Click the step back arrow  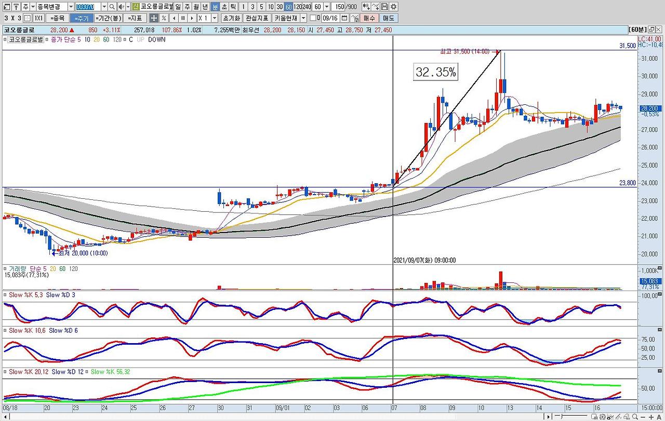[x=174, y=18]
